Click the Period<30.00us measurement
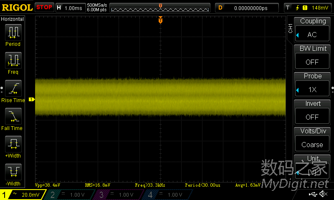The image size is (334, 200). coord(202,185)
